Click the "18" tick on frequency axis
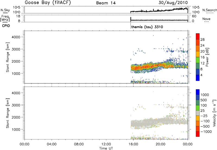 click(x=18, y=16)
